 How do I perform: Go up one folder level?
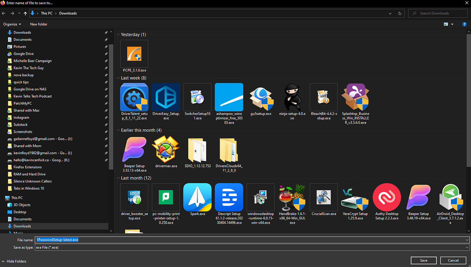[25, 13]
